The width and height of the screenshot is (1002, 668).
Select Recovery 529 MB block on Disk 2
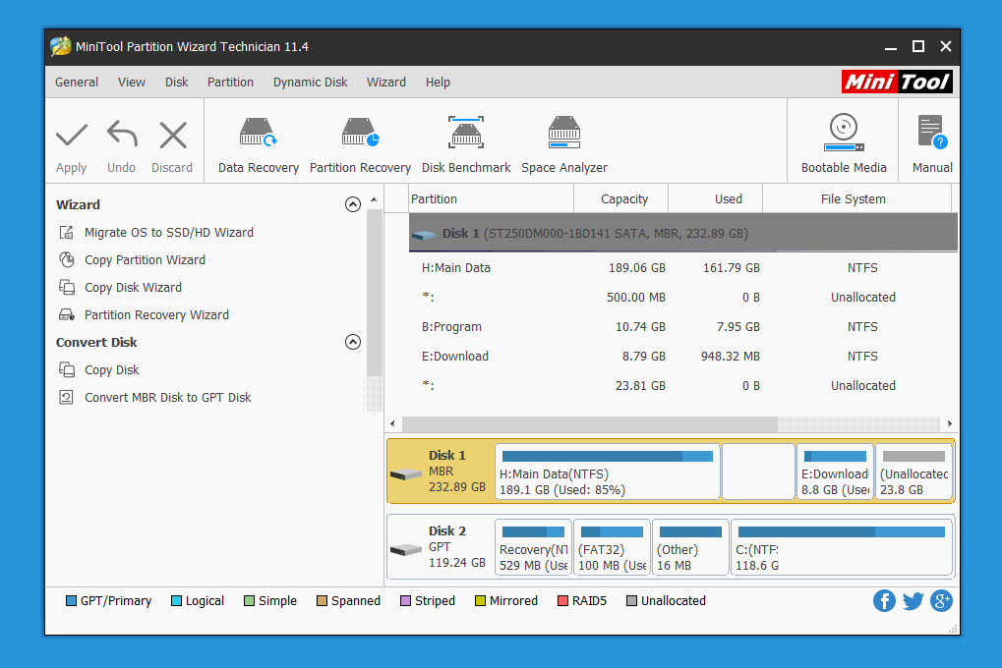[533, 547]
